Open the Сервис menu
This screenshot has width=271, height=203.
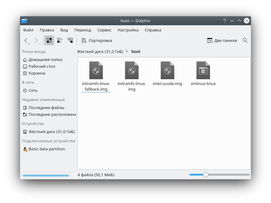tap(104, 30)
